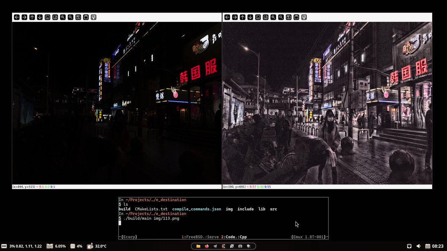Image resolution: width=447 pixels, height=251 pixels.
Task: Click the 6.05% memory usage readout
Action: (60, 246)
